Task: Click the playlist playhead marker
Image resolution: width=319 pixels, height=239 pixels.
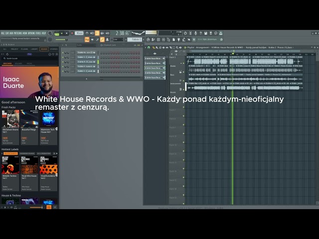Action: [x=233, y=54]
